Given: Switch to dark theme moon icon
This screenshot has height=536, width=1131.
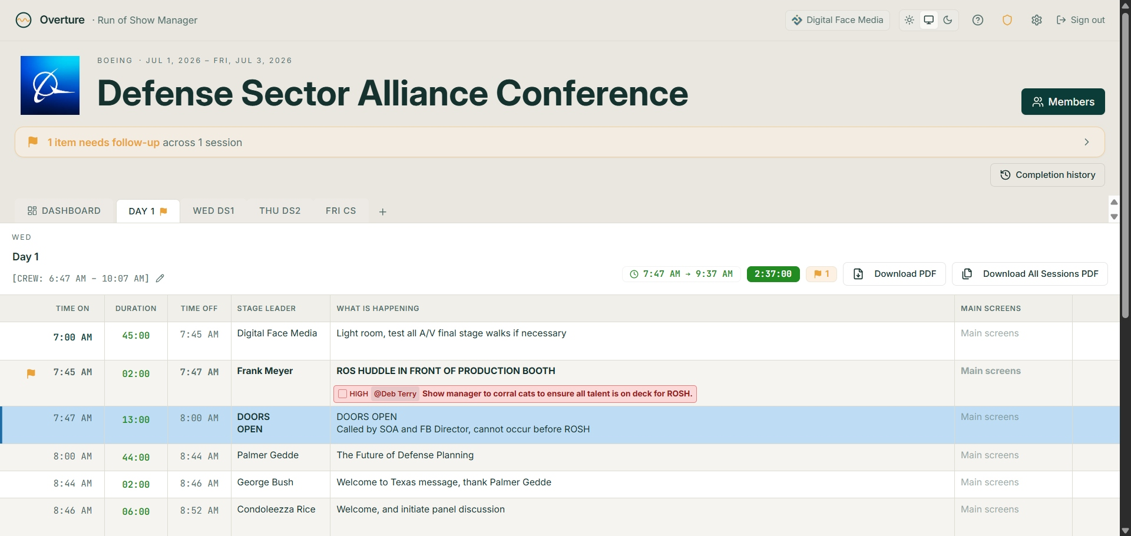Looking at the screenshot, I should click(948, 20).
